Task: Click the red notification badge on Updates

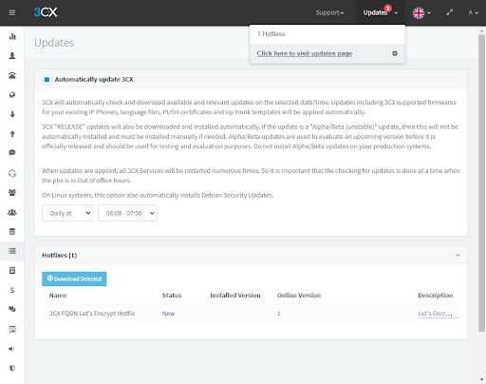Action: click(x=388, y=8)
